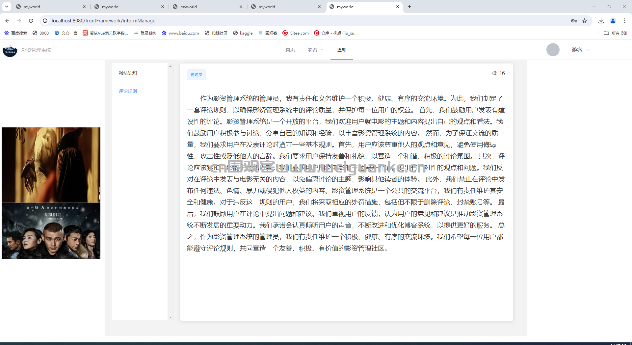
Task: Click the gray user avatar
Action: point(553,50)
